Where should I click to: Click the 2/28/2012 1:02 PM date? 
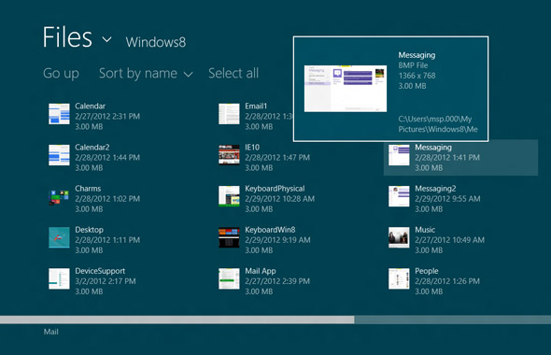107,199
